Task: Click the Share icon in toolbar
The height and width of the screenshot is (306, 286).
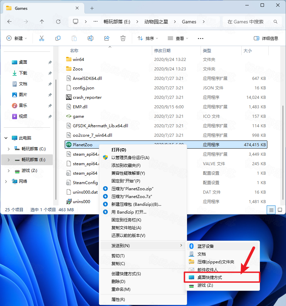Action: [107, 38]
